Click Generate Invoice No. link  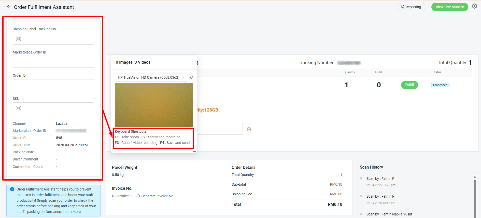point(158,196)
